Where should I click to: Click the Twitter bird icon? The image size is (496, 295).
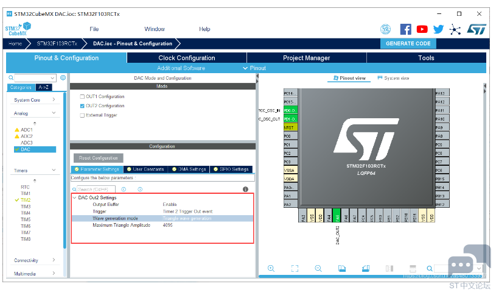438,29
